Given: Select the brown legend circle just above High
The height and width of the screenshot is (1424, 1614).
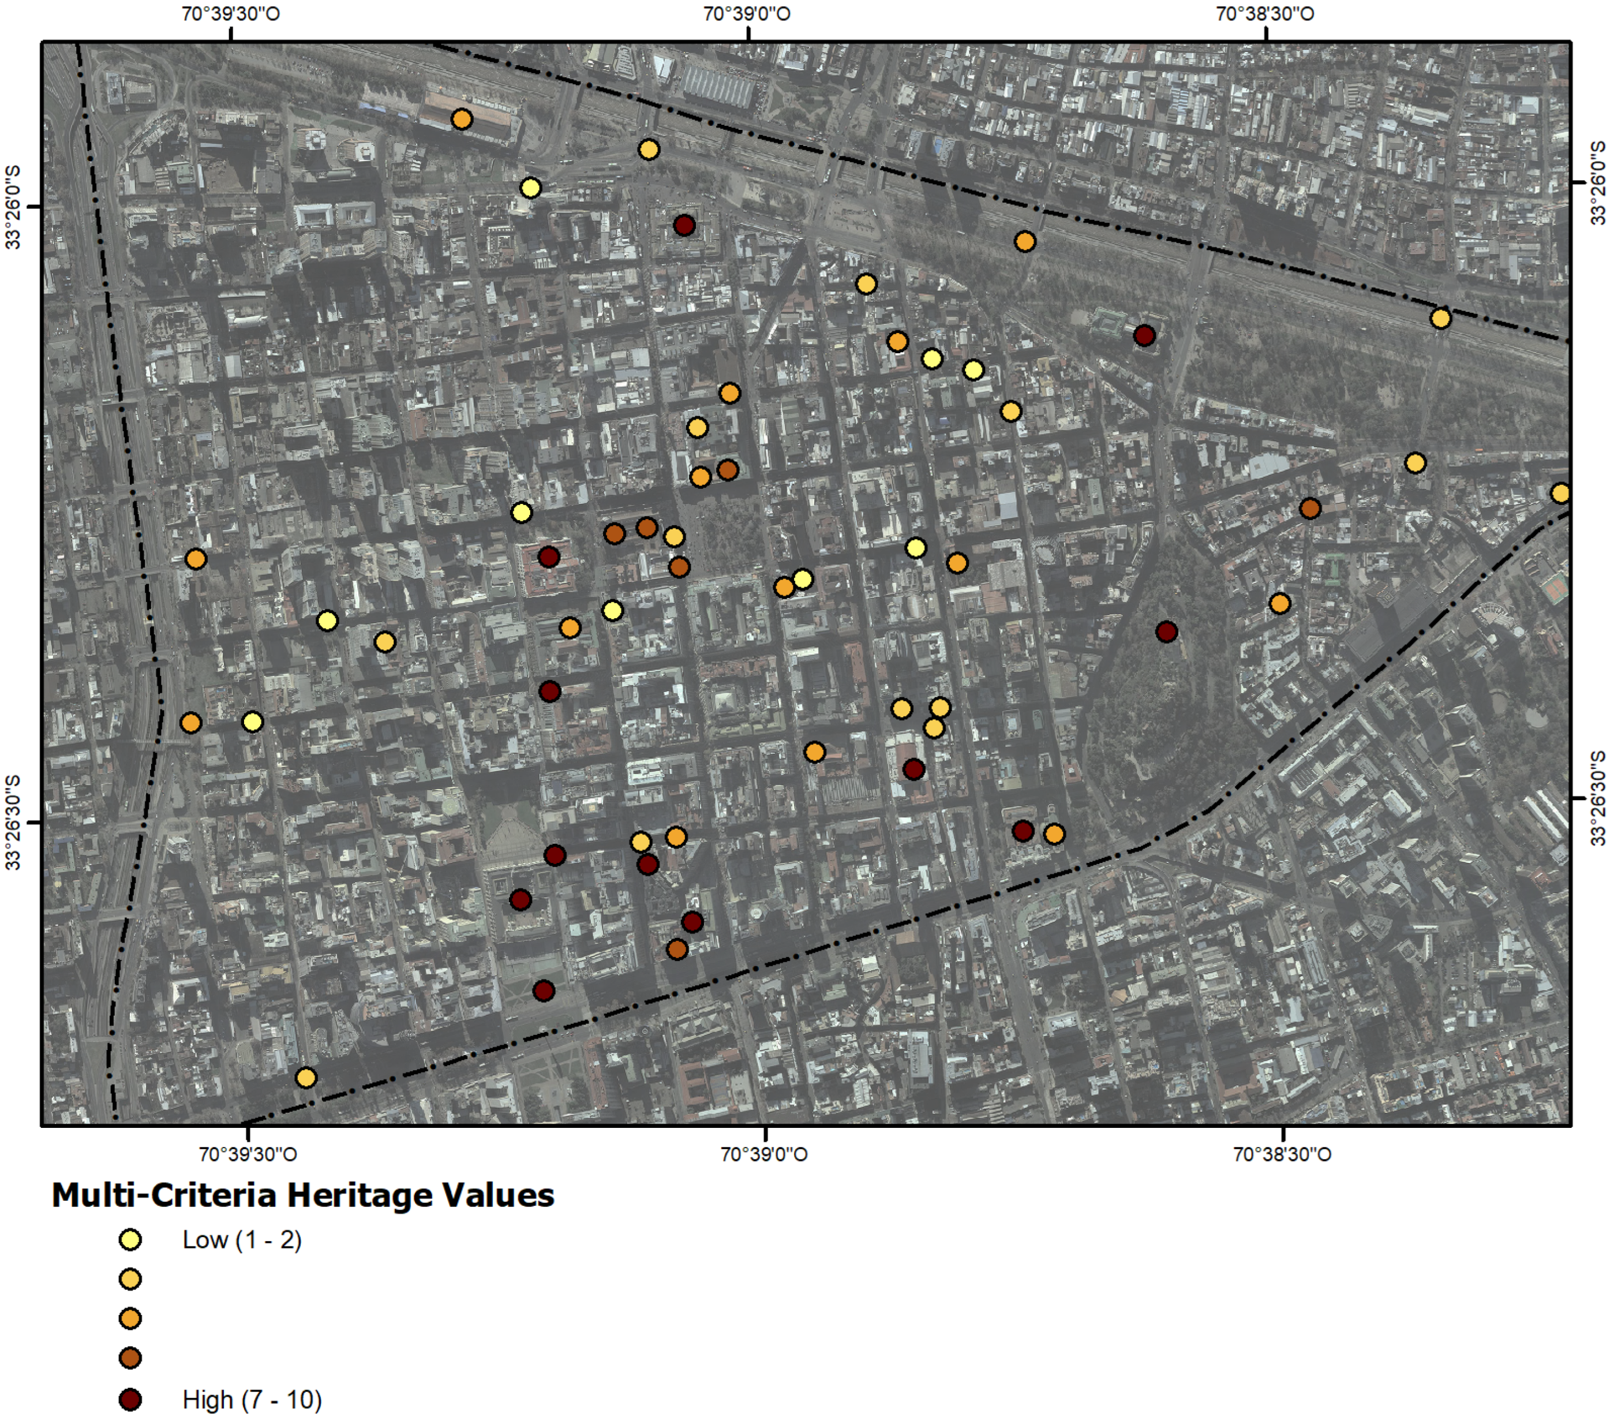Looking at the screenshot, I should 130,1358.
